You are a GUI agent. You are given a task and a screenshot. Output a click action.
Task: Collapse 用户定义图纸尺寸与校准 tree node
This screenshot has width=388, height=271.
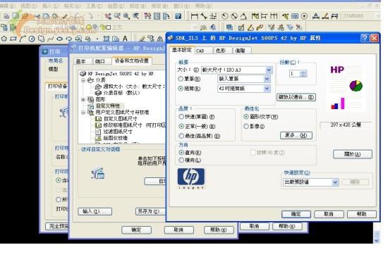[x=83, y=113]
